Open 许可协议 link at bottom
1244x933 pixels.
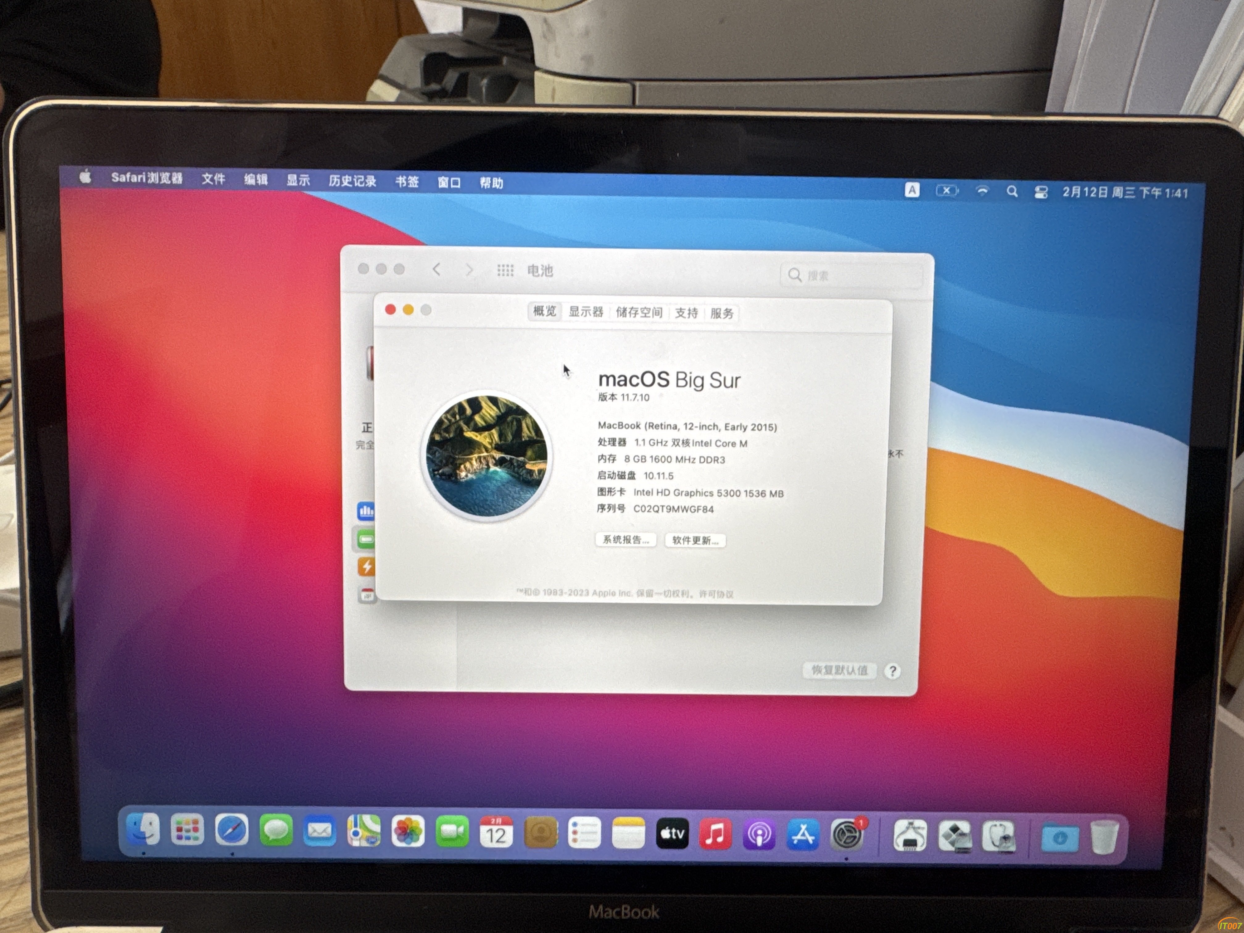[x=716, y=594]
